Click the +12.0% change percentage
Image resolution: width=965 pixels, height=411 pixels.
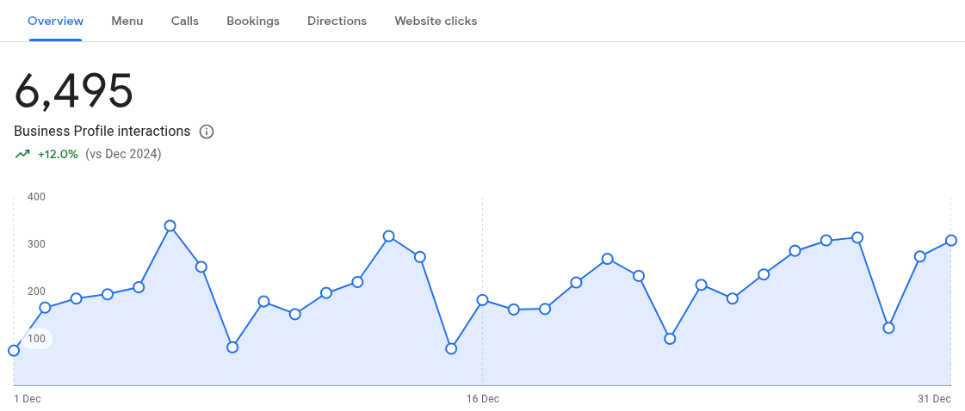[x=58, y=154]
